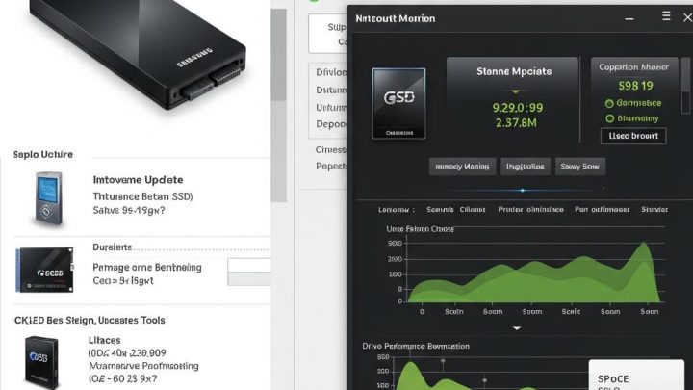Viewport: 693px width, 390px height.
Task: Click the Ingitalias button
Action: click(526, 167)
